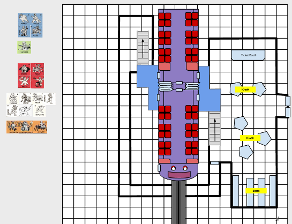Select the orange Cybot spider-legged token
The width and height of the screenshot is (292, 224).
point(40,127)
